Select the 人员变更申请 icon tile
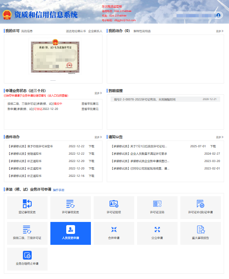 tap(70, 230)
